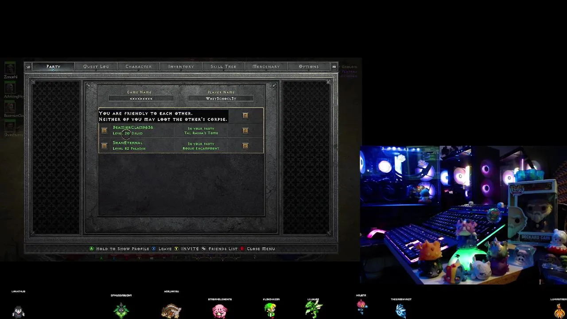567x319 pixels.
Task: Click the Close Menu prompt
Action: pyautogui.click(x=261, y=249)
